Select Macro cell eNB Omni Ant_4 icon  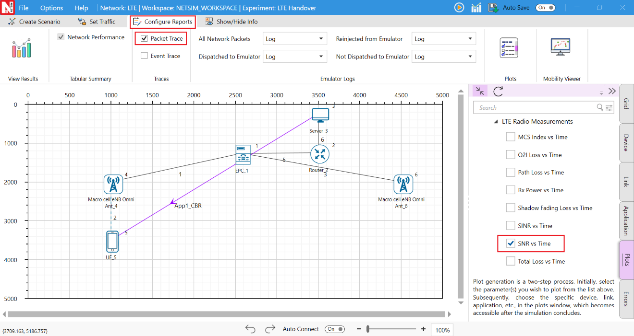(x=113, y=184)
